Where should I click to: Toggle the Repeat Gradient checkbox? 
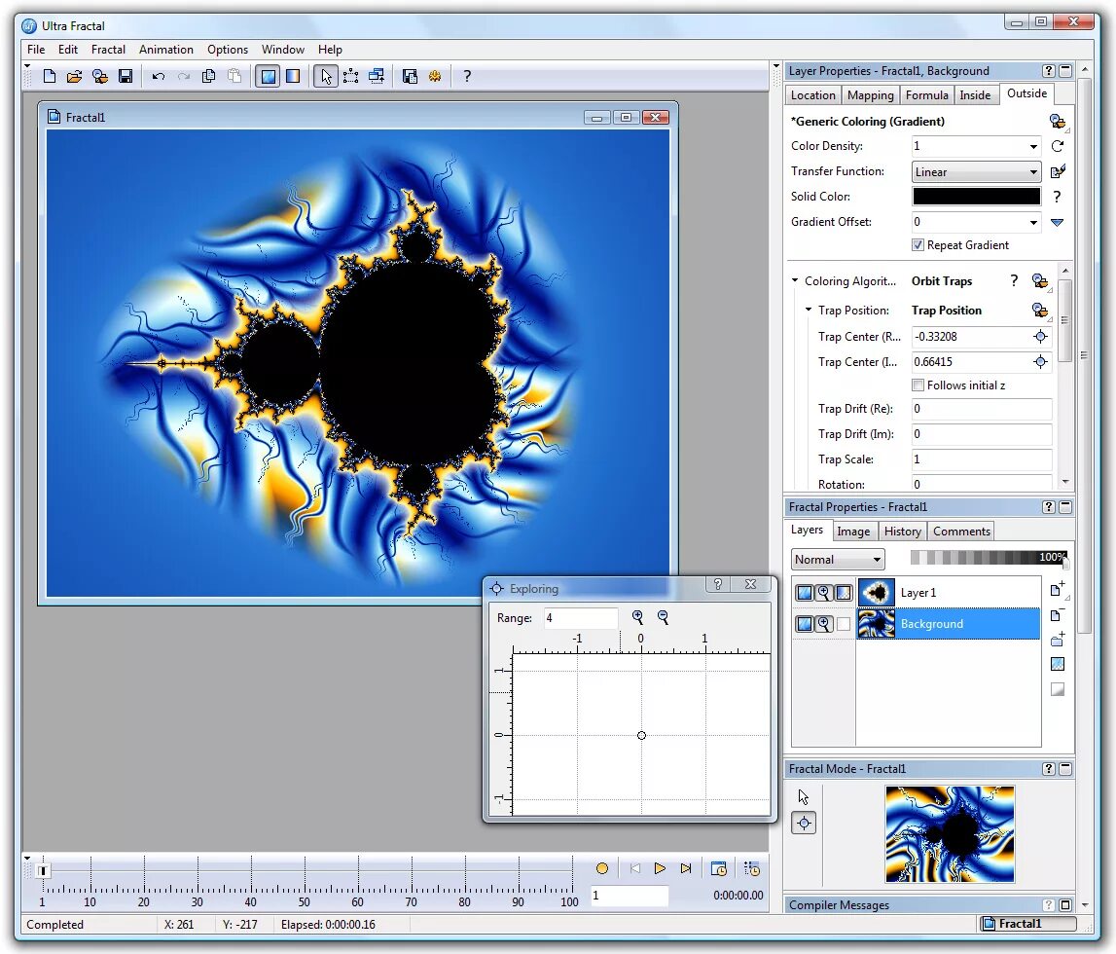pyautogui.click(x=918, y=245)
